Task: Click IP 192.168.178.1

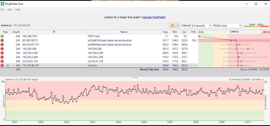Action: [30, 36]
